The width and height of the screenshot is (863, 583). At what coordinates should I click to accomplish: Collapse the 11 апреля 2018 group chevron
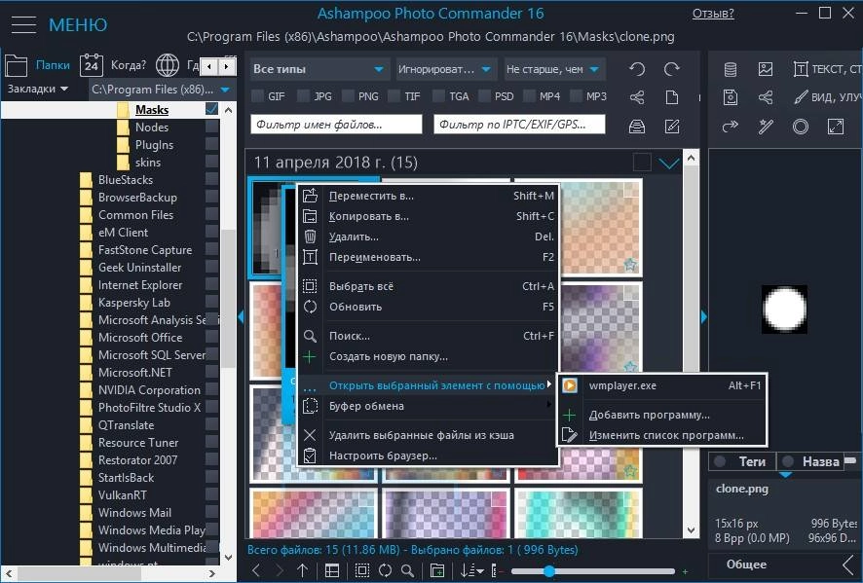click(669, 163)
